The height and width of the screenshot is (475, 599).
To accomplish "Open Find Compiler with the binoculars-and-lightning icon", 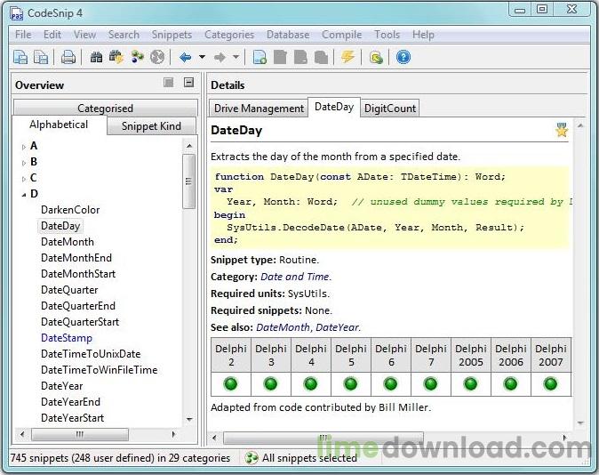I will click(116, 57).
